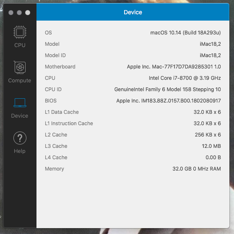Click the L1 Instruction Cache label
Image resolution: width=234 pixels, height=234 pixels.
pos(69,124)
